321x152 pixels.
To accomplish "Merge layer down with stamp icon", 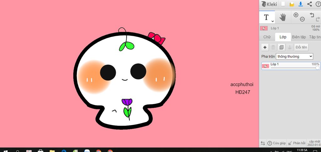I will tap(290, 47).
